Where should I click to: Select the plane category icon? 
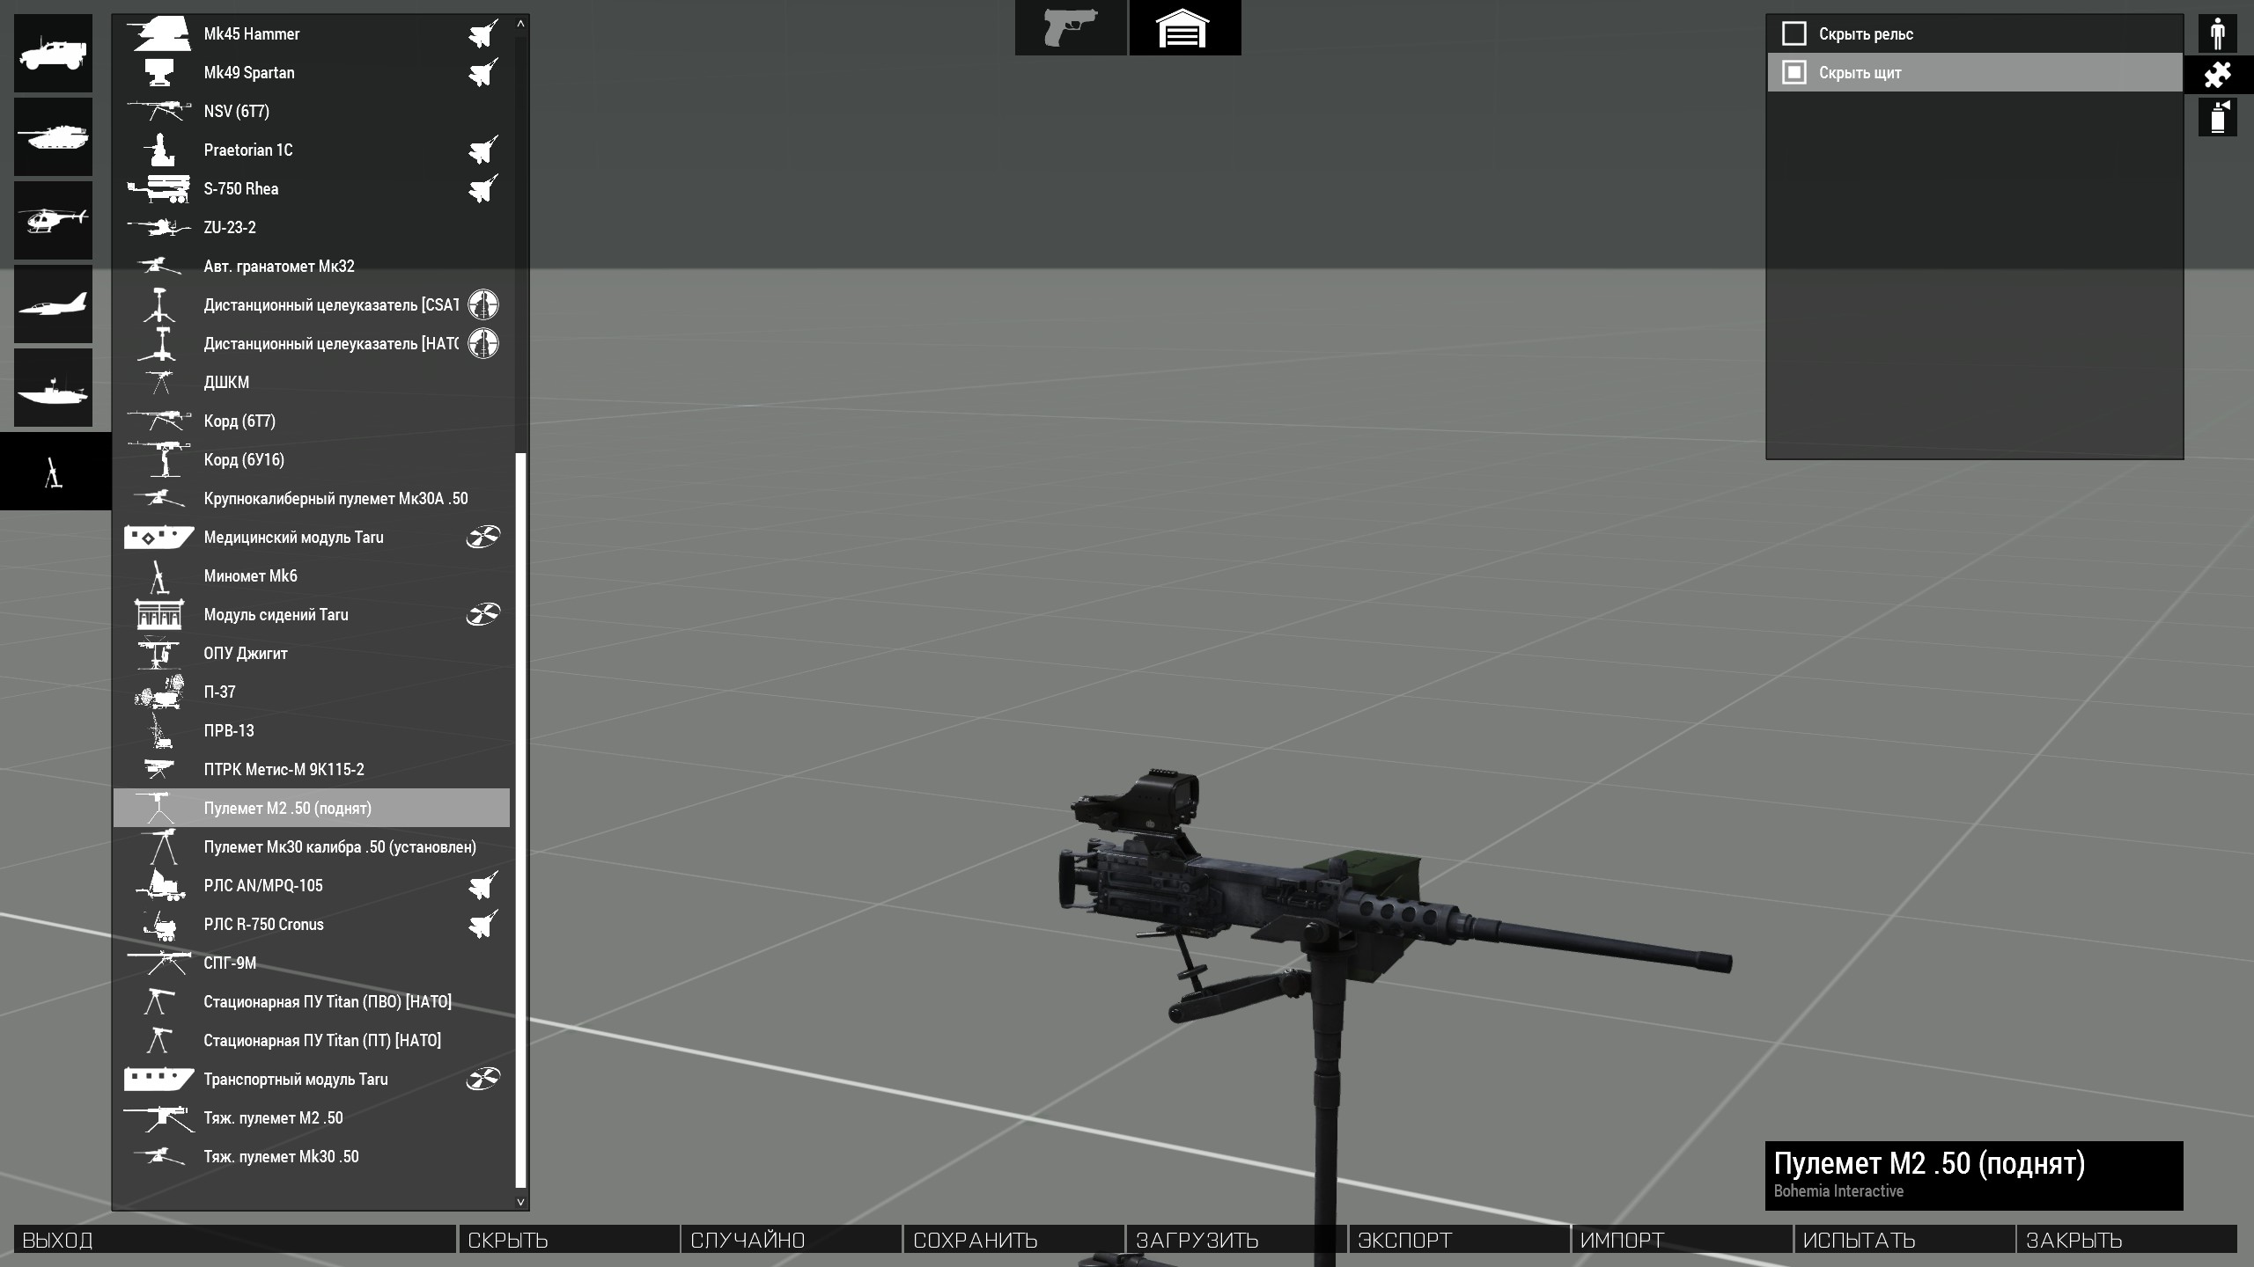53,304
